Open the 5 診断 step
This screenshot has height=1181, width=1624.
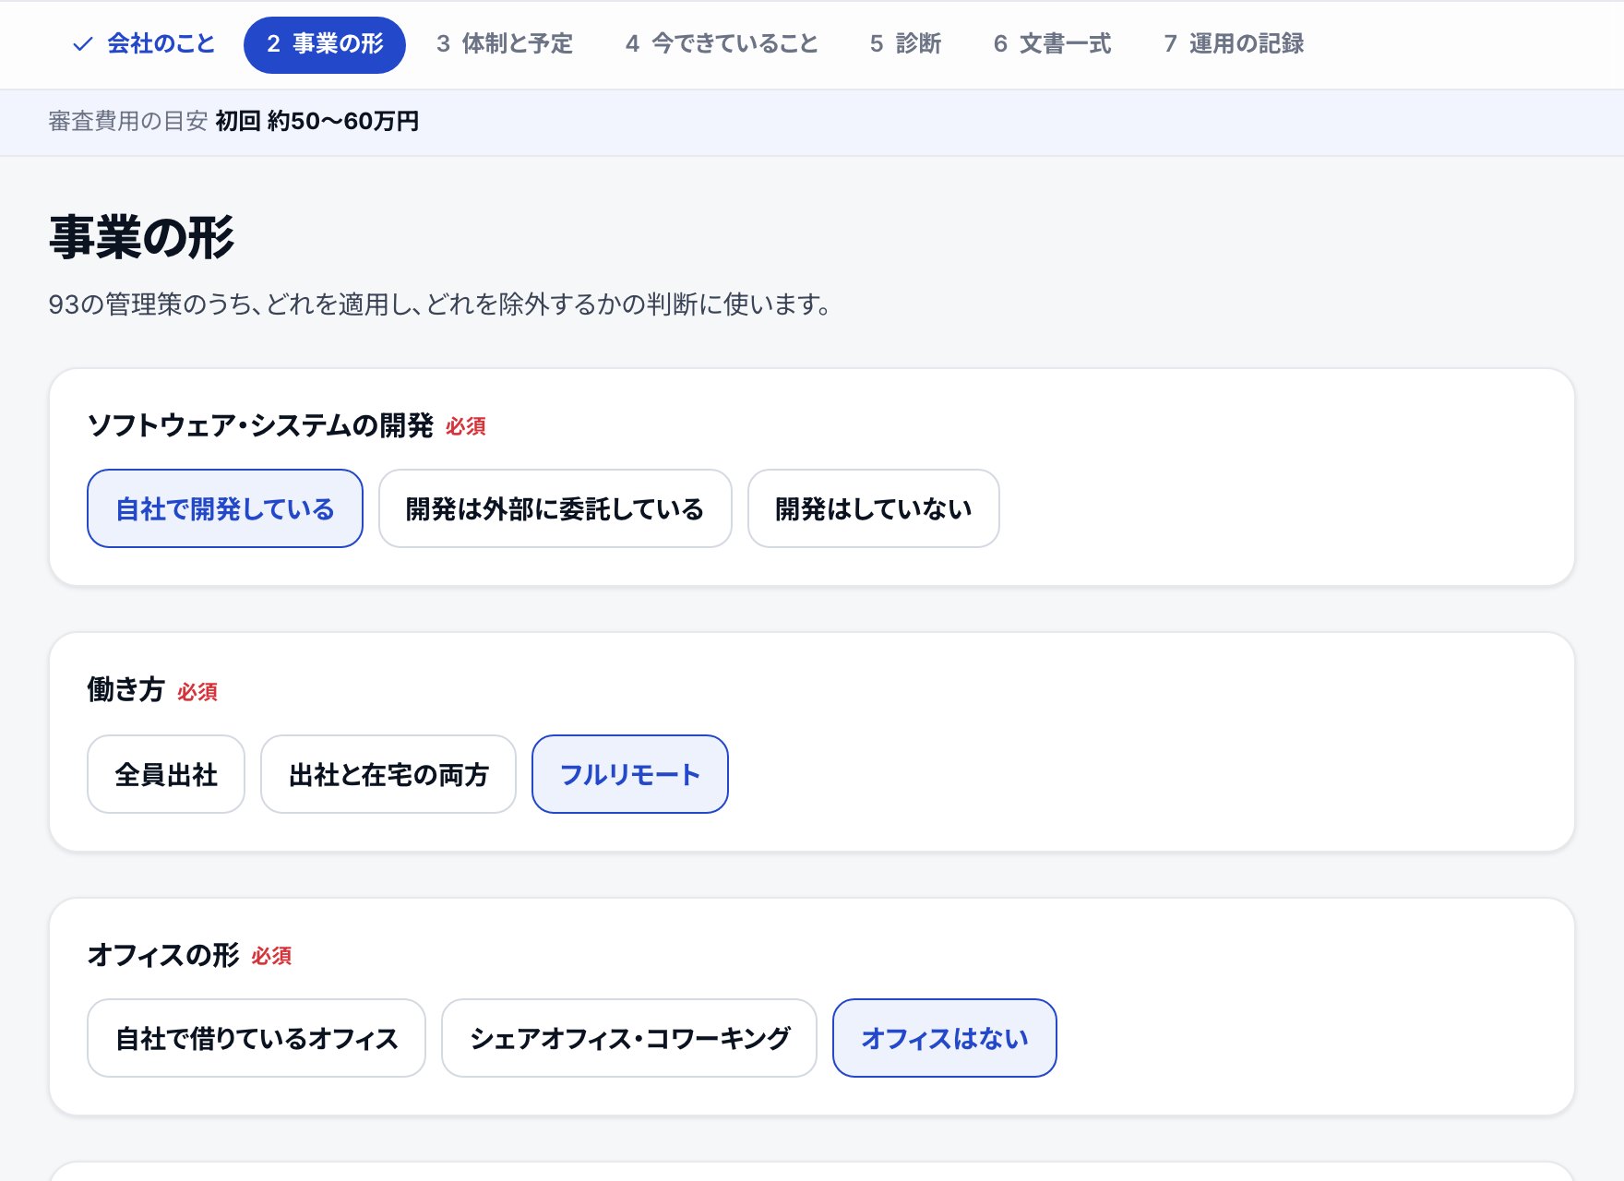pyautogui.click(x=905, y=43)
